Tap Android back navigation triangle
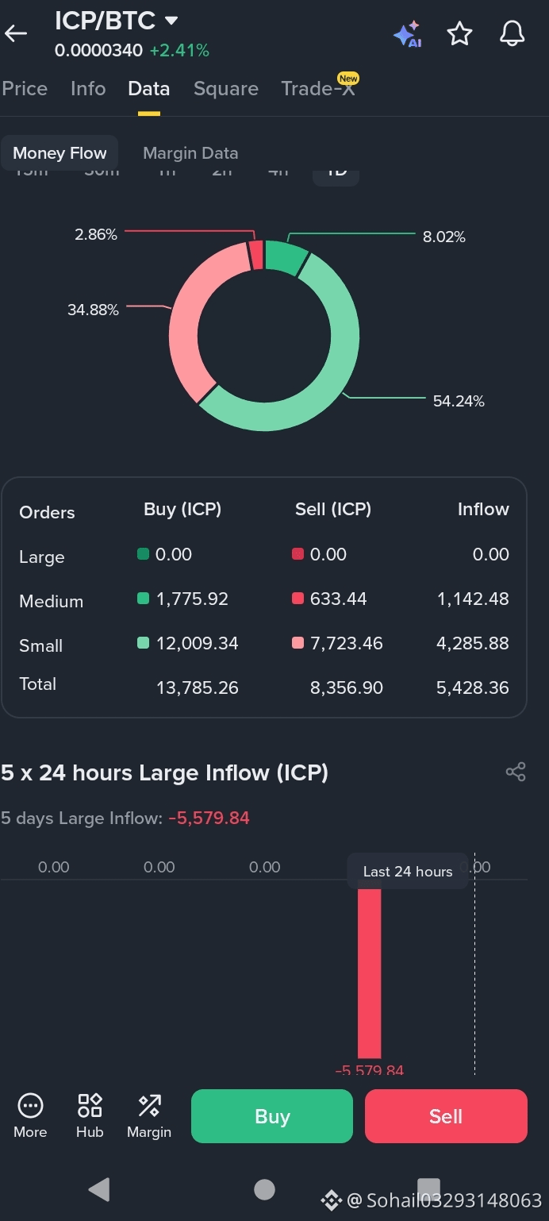Viewport: 549px width, 1221px height. [99, 1188]
